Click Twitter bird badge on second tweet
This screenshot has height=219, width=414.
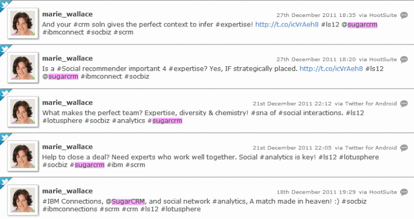pos(6,49)
